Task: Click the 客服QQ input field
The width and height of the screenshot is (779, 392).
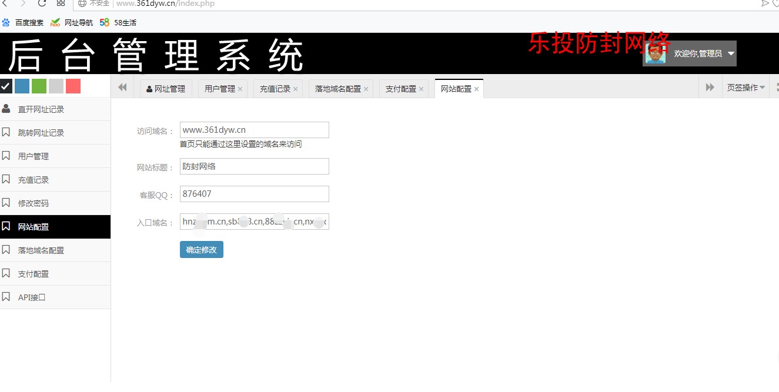Action: click(254, 194)
